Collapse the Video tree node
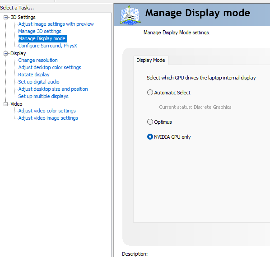 pyautogui.click(x=6, y=104)
